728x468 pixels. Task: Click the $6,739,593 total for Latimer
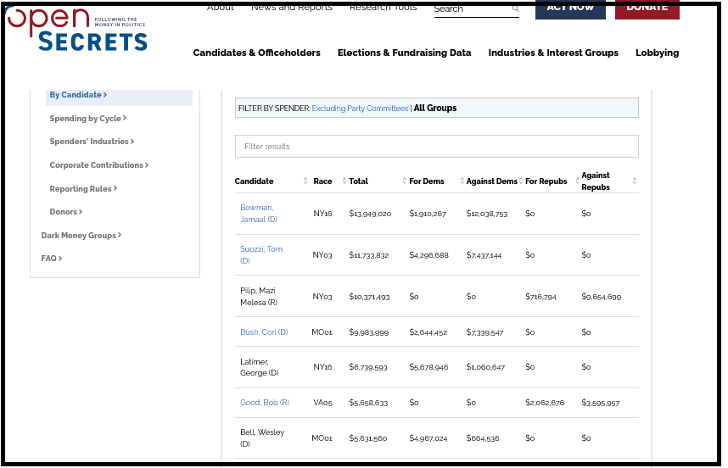(x=367, y=367)
